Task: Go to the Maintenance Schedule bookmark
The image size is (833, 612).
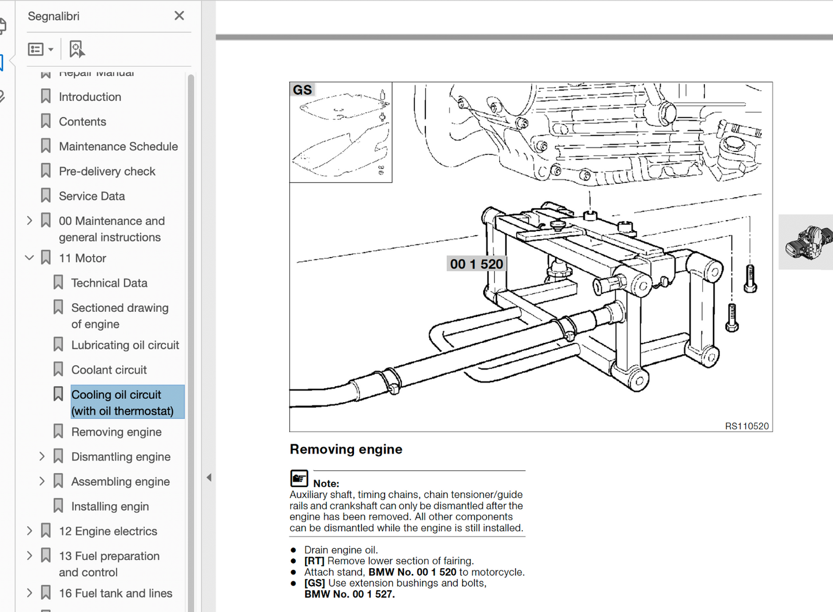Action: pyautogui.click(x=118, y=146)
